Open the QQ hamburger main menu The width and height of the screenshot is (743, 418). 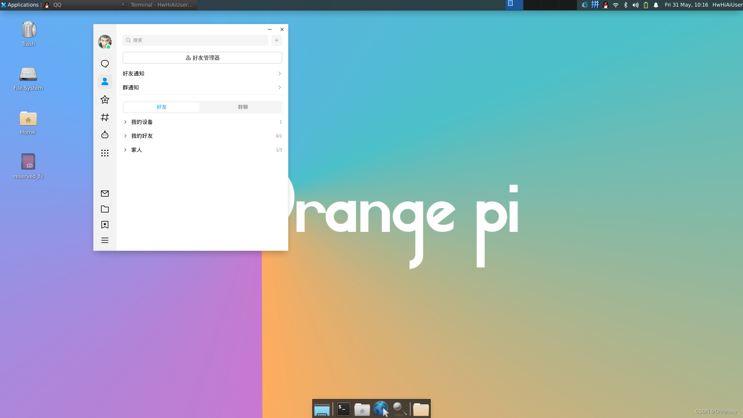tap(105, 240)
